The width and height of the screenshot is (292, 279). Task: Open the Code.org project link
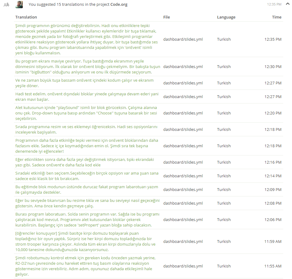click(119, 5)
